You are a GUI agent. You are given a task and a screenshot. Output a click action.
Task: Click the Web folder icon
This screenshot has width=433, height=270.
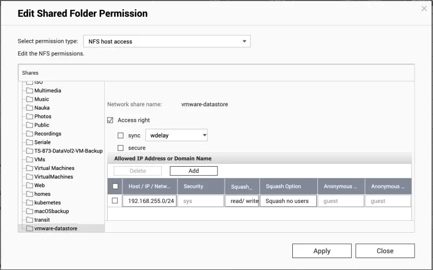point(30,185)
